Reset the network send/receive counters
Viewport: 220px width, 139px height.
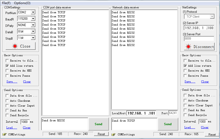click(212, 134)
